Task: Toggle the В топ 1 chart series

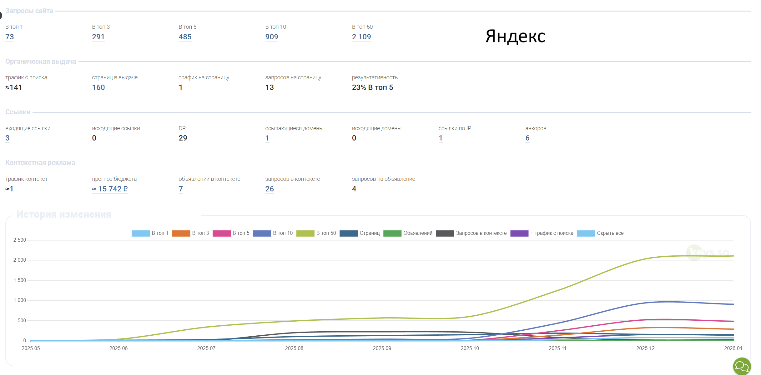Action: 150,233
